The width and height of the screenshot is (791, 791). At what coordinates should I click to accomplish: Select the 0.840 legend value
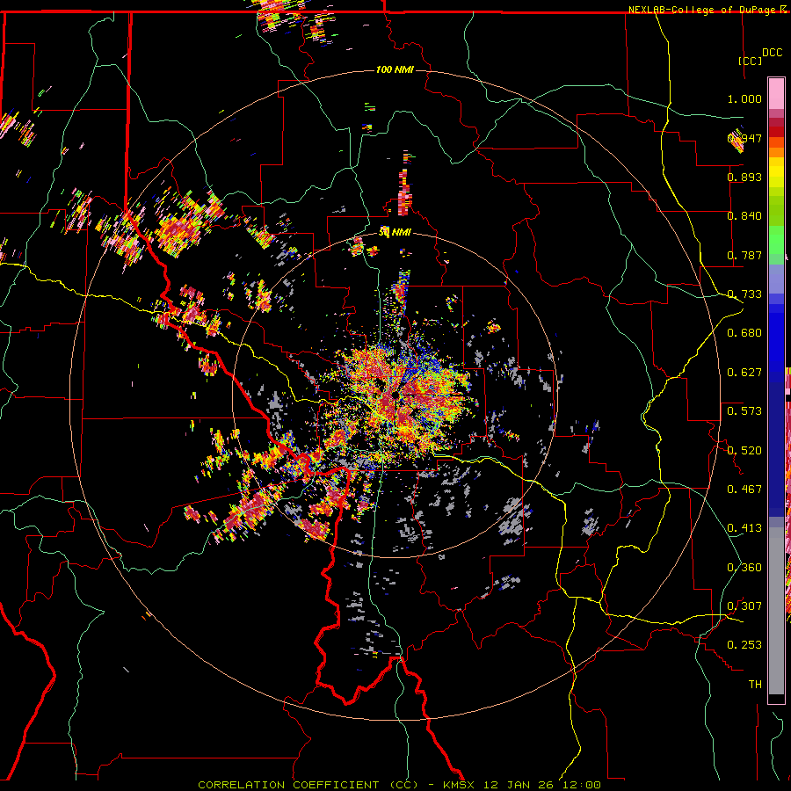pos(744,216)
